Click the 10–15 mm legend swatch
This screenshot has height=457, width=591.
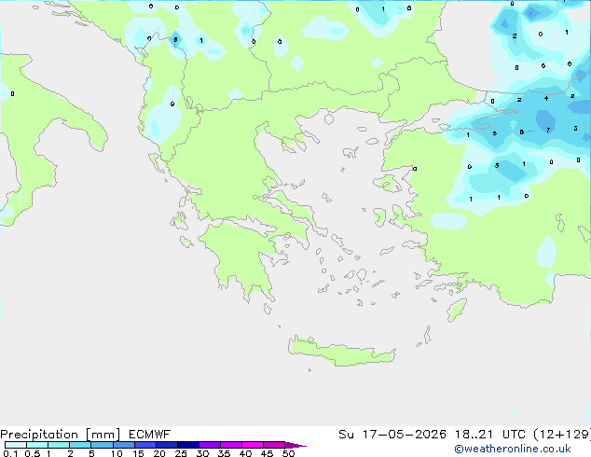tap(124, 445)
